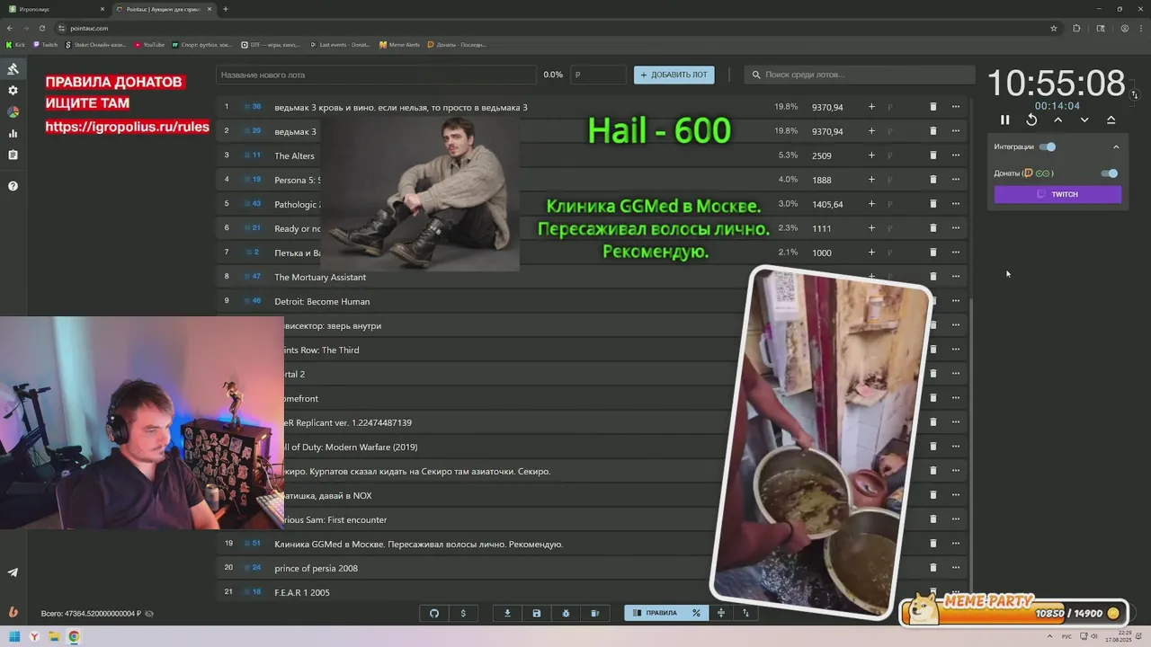Select the lot The Mortuary Assistant
The image size is (1151, 647).
320,277
